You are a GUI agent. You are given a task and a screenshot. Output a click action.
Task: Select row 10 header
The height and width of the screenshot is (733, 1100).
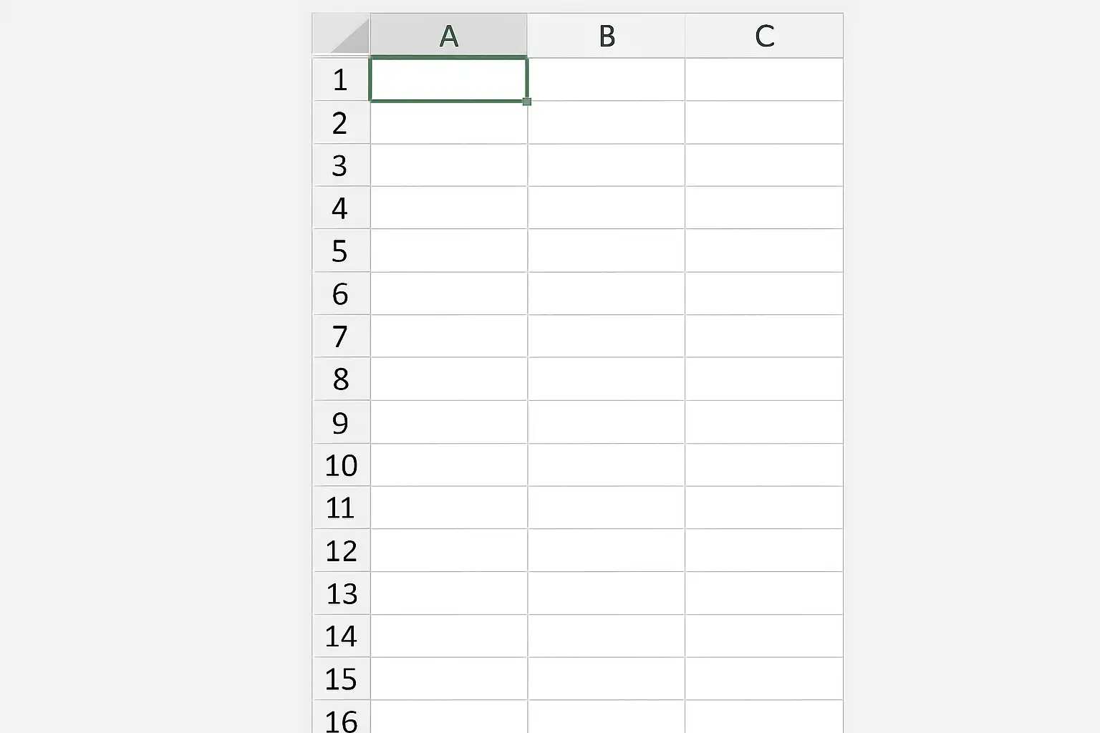(x=341, y=465)
